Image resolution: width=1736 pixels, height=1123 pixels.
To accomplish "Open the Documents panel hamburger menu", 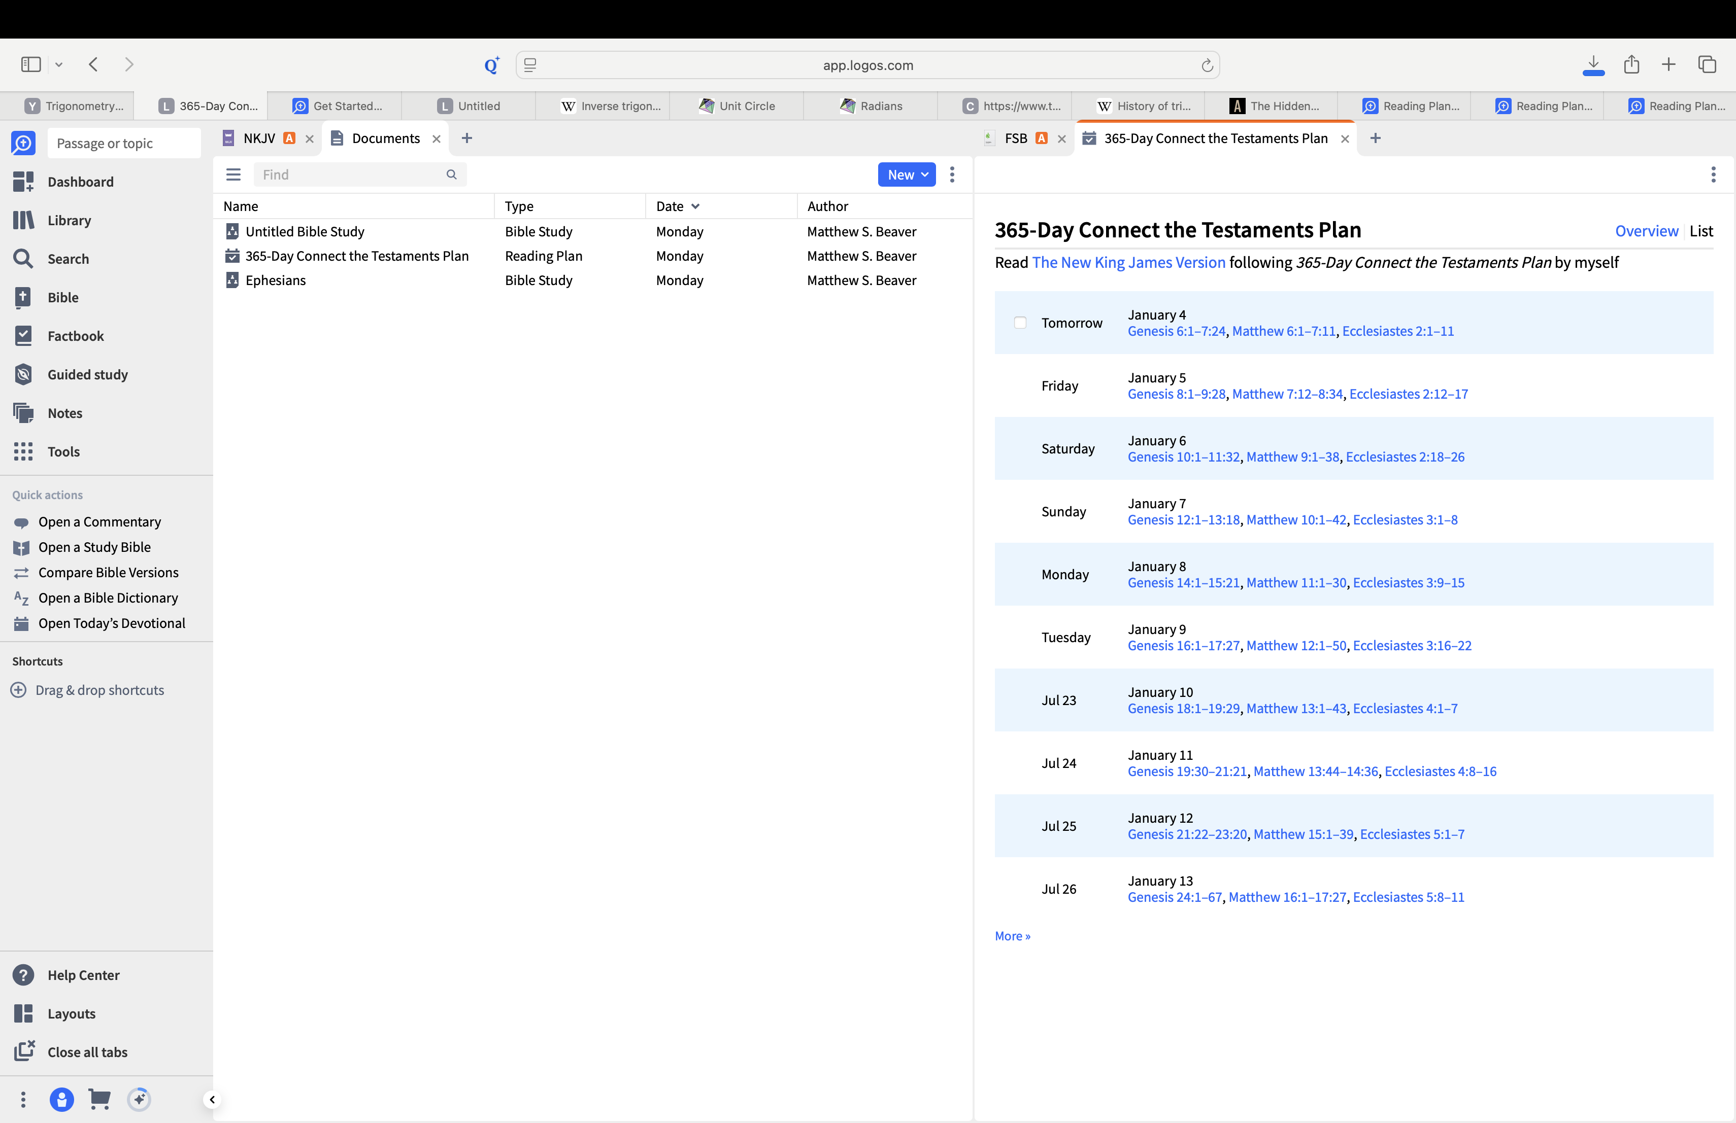I will coord(233,174).
